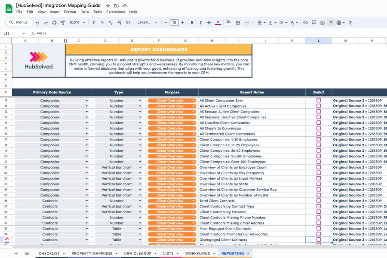387x258 pixels.
Task: Check Build box for Client Contacts by Persona
Action: tap(319, 212)
